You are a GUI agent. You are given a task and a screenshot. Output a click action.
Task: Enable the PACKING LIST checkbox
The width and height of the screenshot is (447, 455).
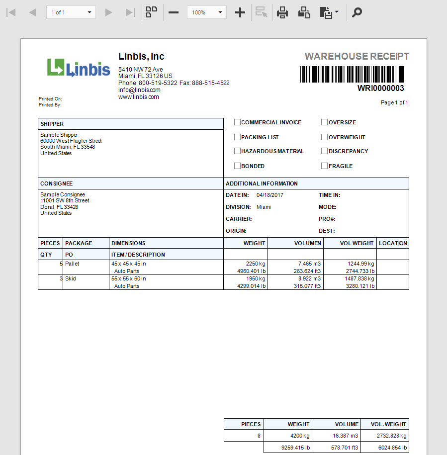point(237,137)
